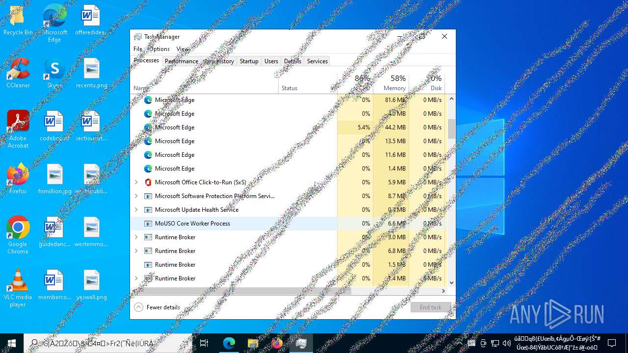Select Runtime Broker row using 1.5 MB

coord(289,265)
